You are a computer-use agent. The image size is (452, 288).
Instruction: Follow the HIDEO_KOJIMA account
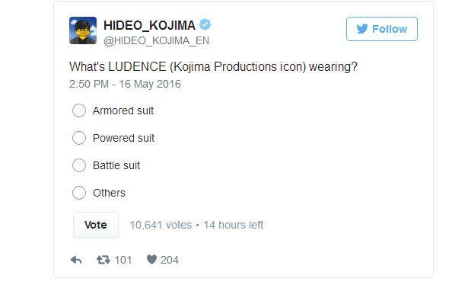point(382,29)
